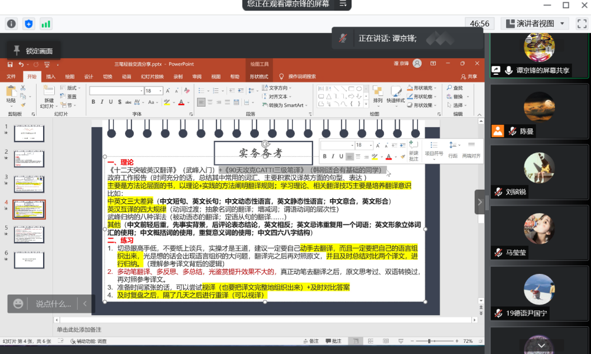Toggle the 备注 notes pane in status bar

[x=311, y=341]
